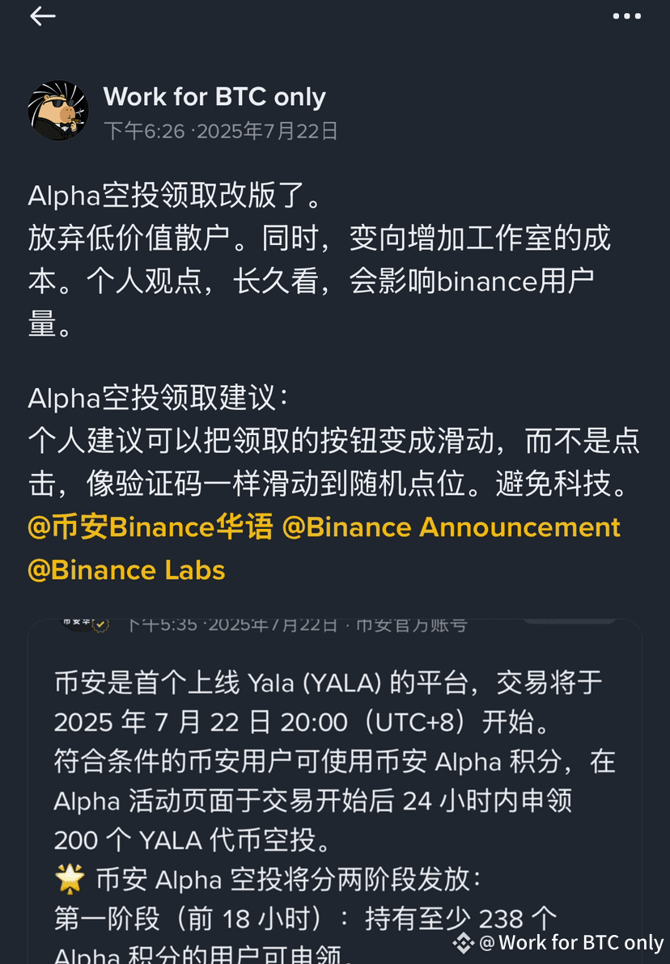Tap the 币安官方账号 label in quote
670x964 pixels.
click(412, 625)
